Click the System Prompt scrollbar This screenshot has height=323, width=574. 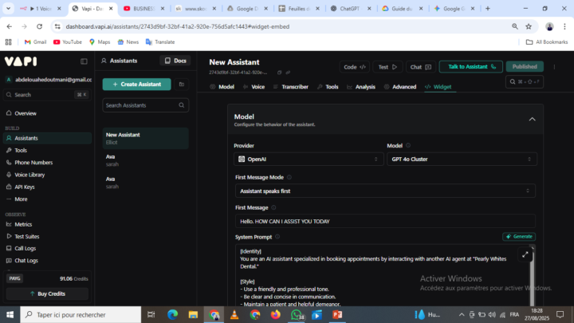pyautogui.click(x=532, y=277)
